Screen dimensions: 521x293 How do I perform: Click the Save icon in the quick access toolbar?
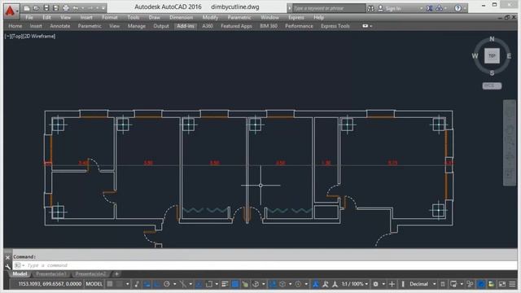point(46,8)
